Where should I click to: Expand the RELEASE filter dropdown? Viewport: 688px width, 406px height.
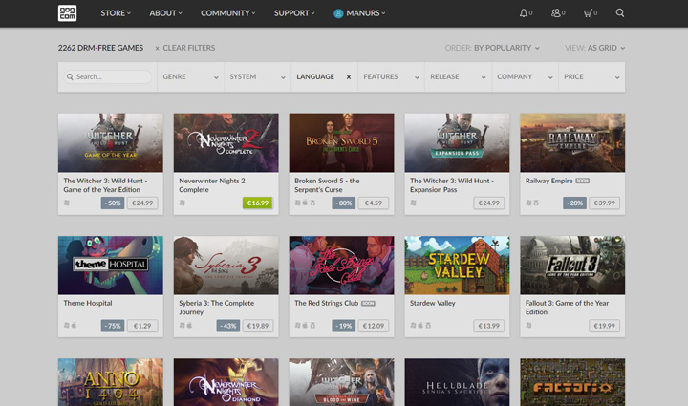(x=458, y=77)
